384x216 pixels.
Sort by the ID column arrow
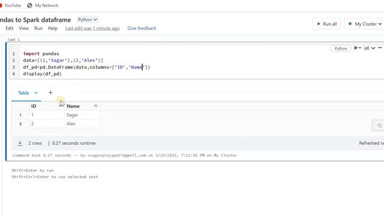click(61, 106)
